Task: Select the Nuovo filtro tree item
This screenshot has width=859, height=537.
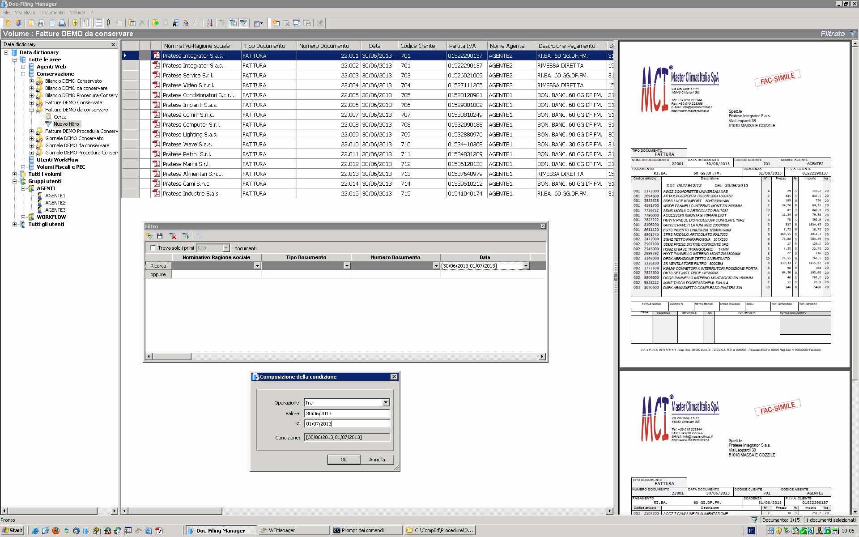Action: [66, 124]
